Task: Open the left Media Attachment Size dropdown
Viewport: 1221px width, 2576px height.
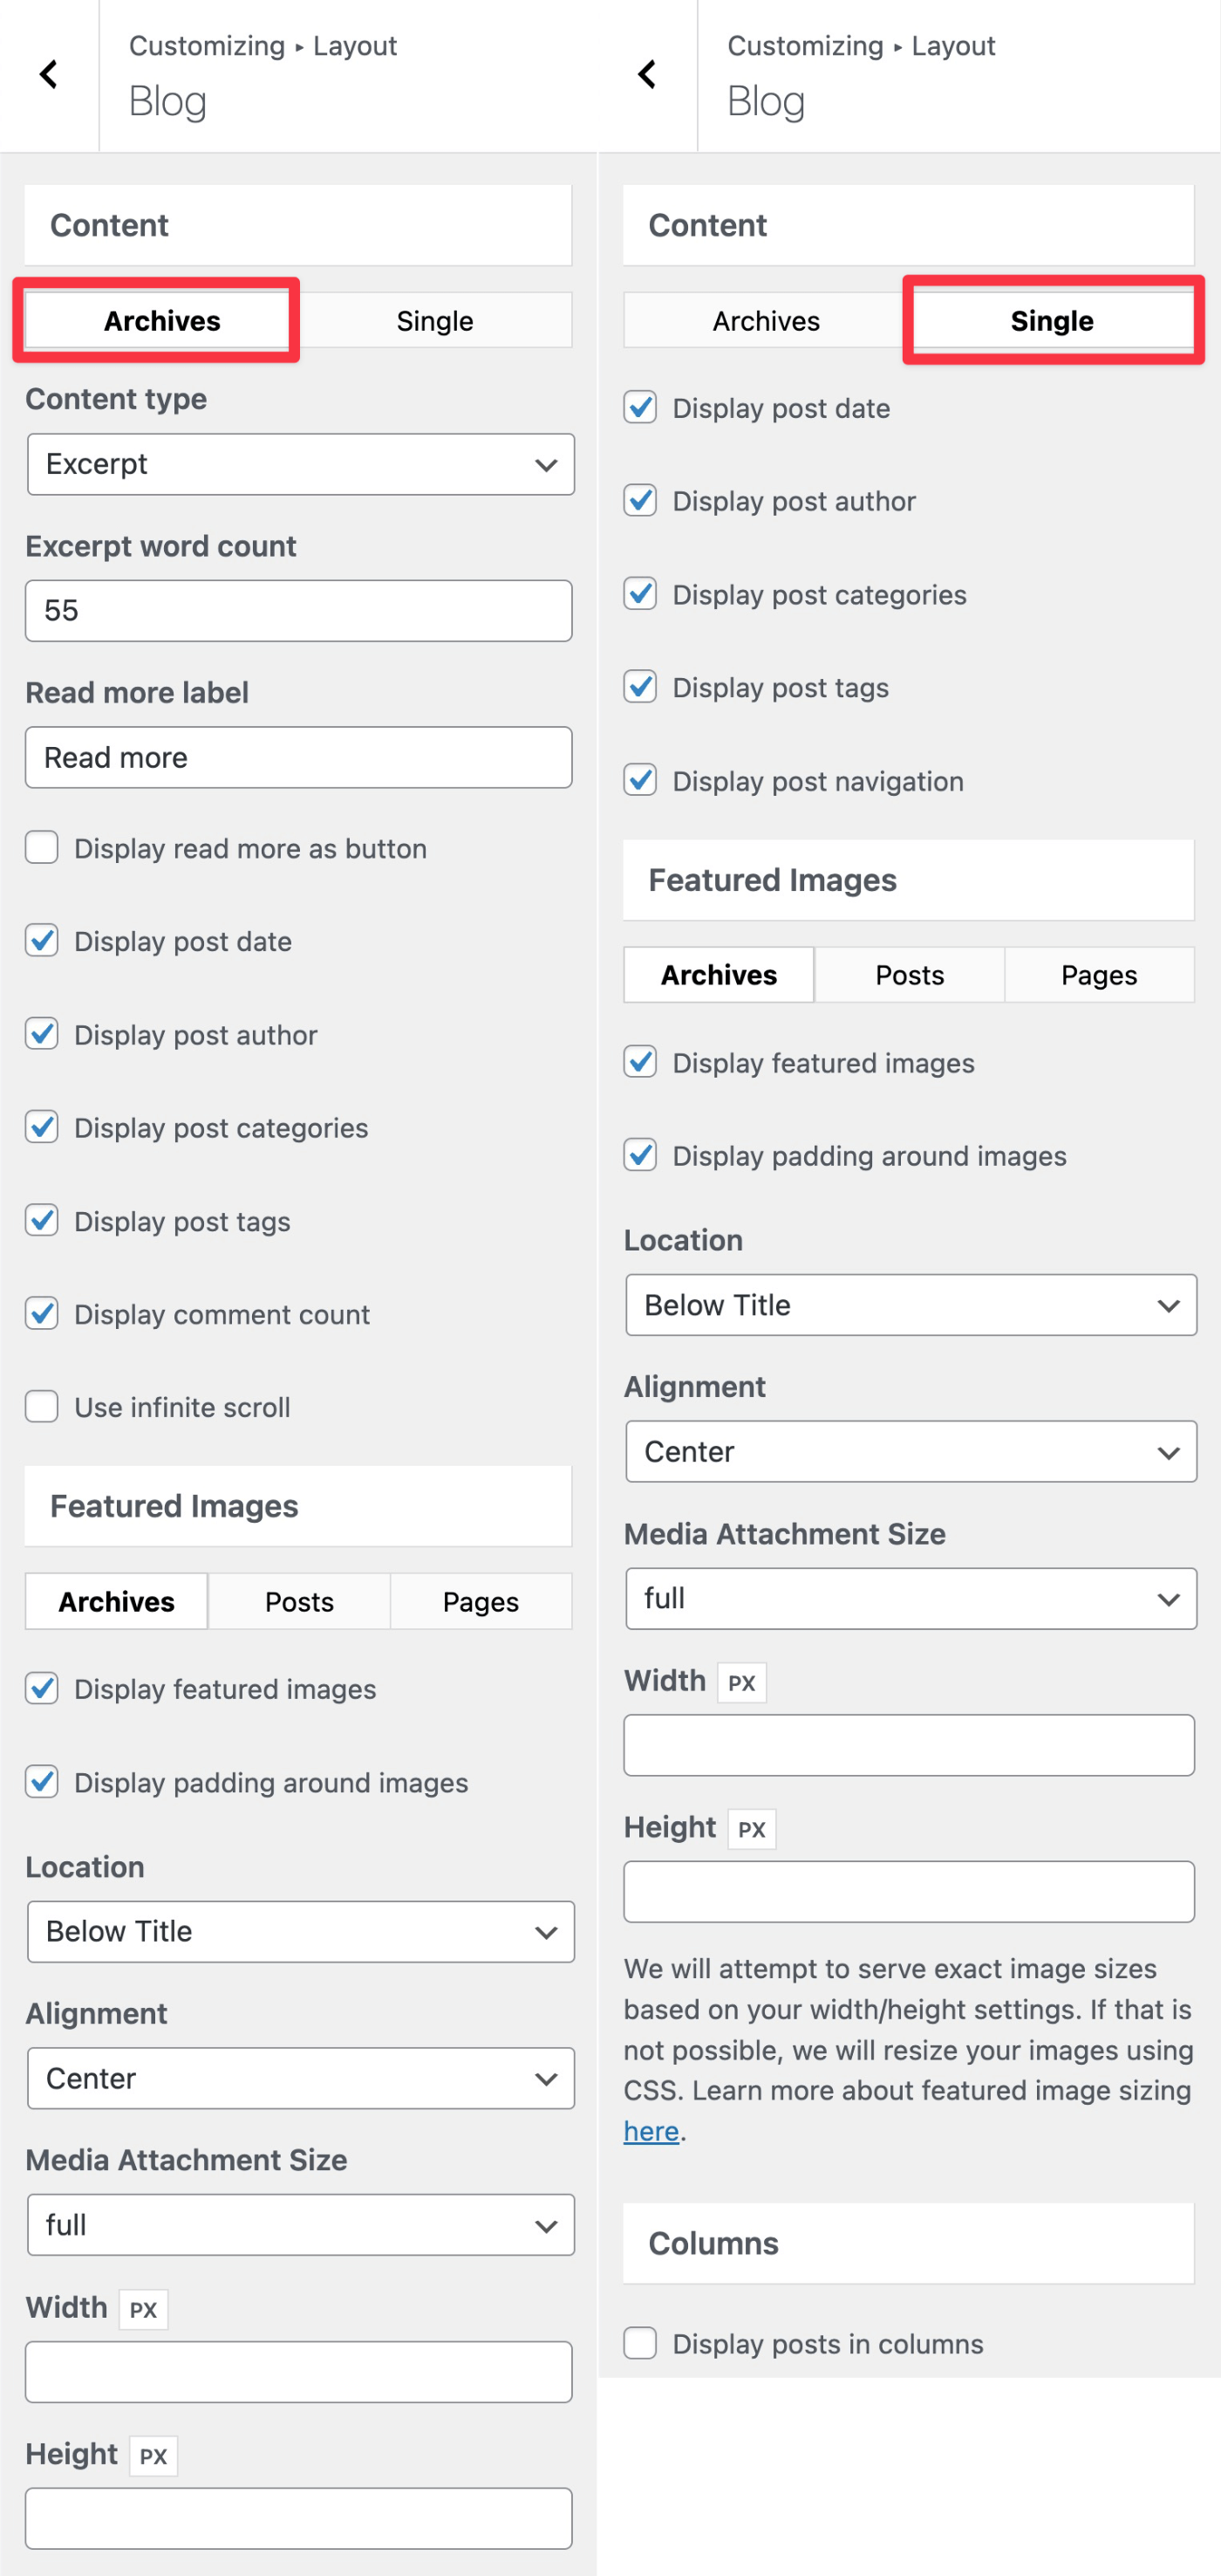Action: [x=301, y=2225]
